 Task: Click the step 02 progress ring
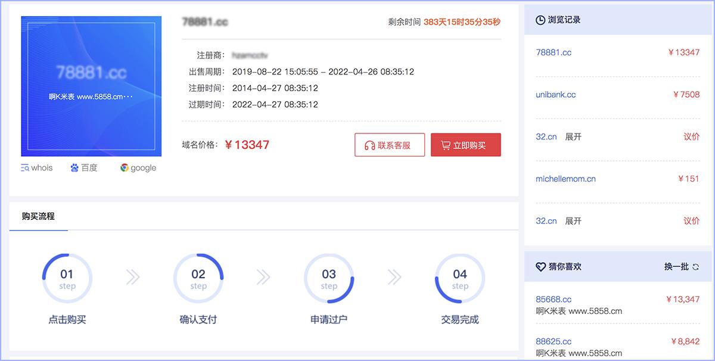pos(198,278)
